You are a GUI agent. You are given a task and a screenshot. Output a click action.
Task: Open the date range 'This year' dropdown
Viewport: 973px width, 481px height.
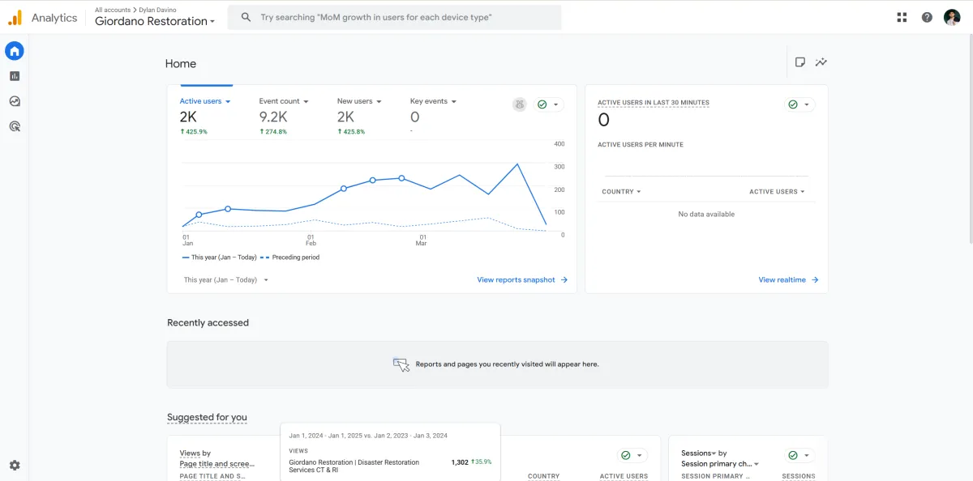tap(226, 280)
